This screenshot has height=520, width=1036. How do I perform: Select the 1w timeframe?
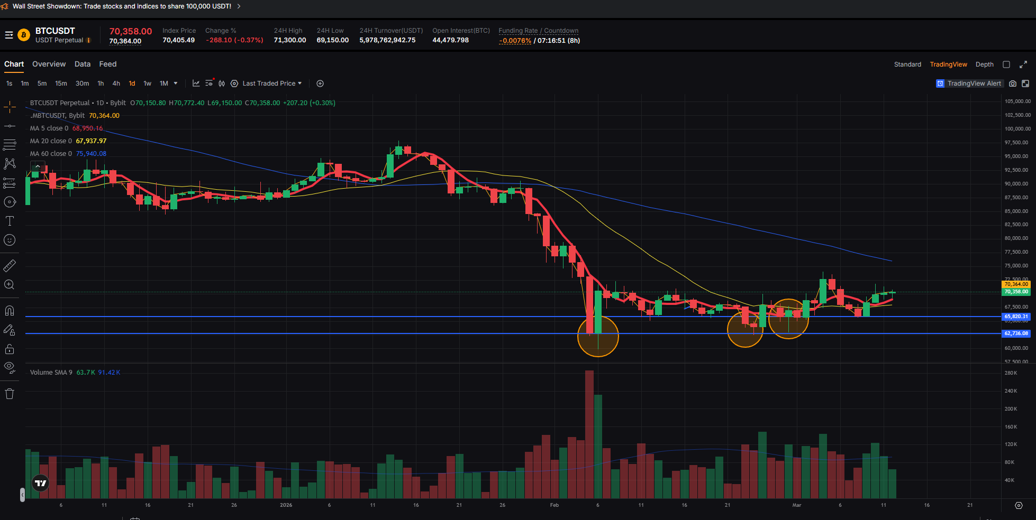pos(148,83)
